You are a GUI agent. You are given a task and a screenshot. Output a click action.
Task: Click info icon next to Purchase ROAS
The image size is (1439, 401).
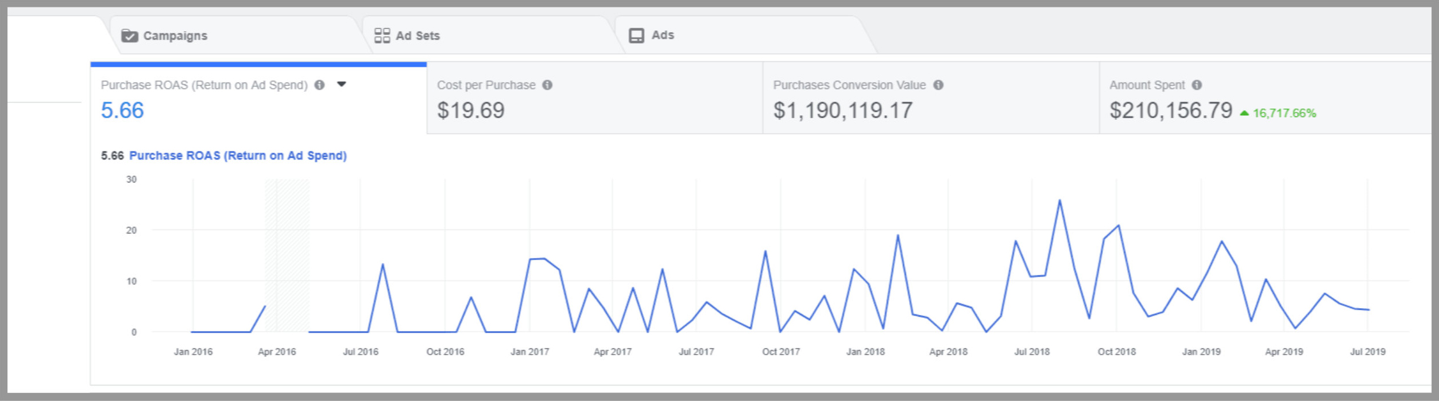coord(320,85)
